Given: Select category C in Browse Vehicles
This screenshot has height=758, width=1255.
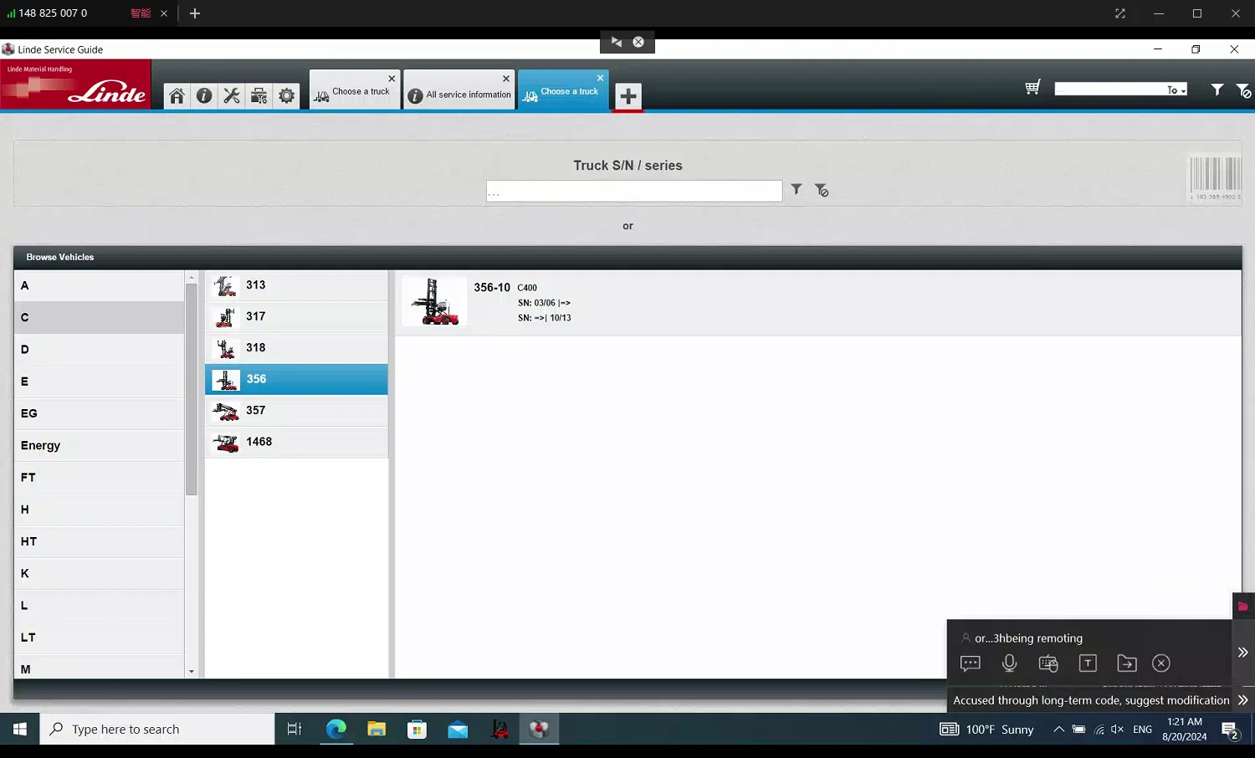Looking at the screenshot, I should [100, 318].
